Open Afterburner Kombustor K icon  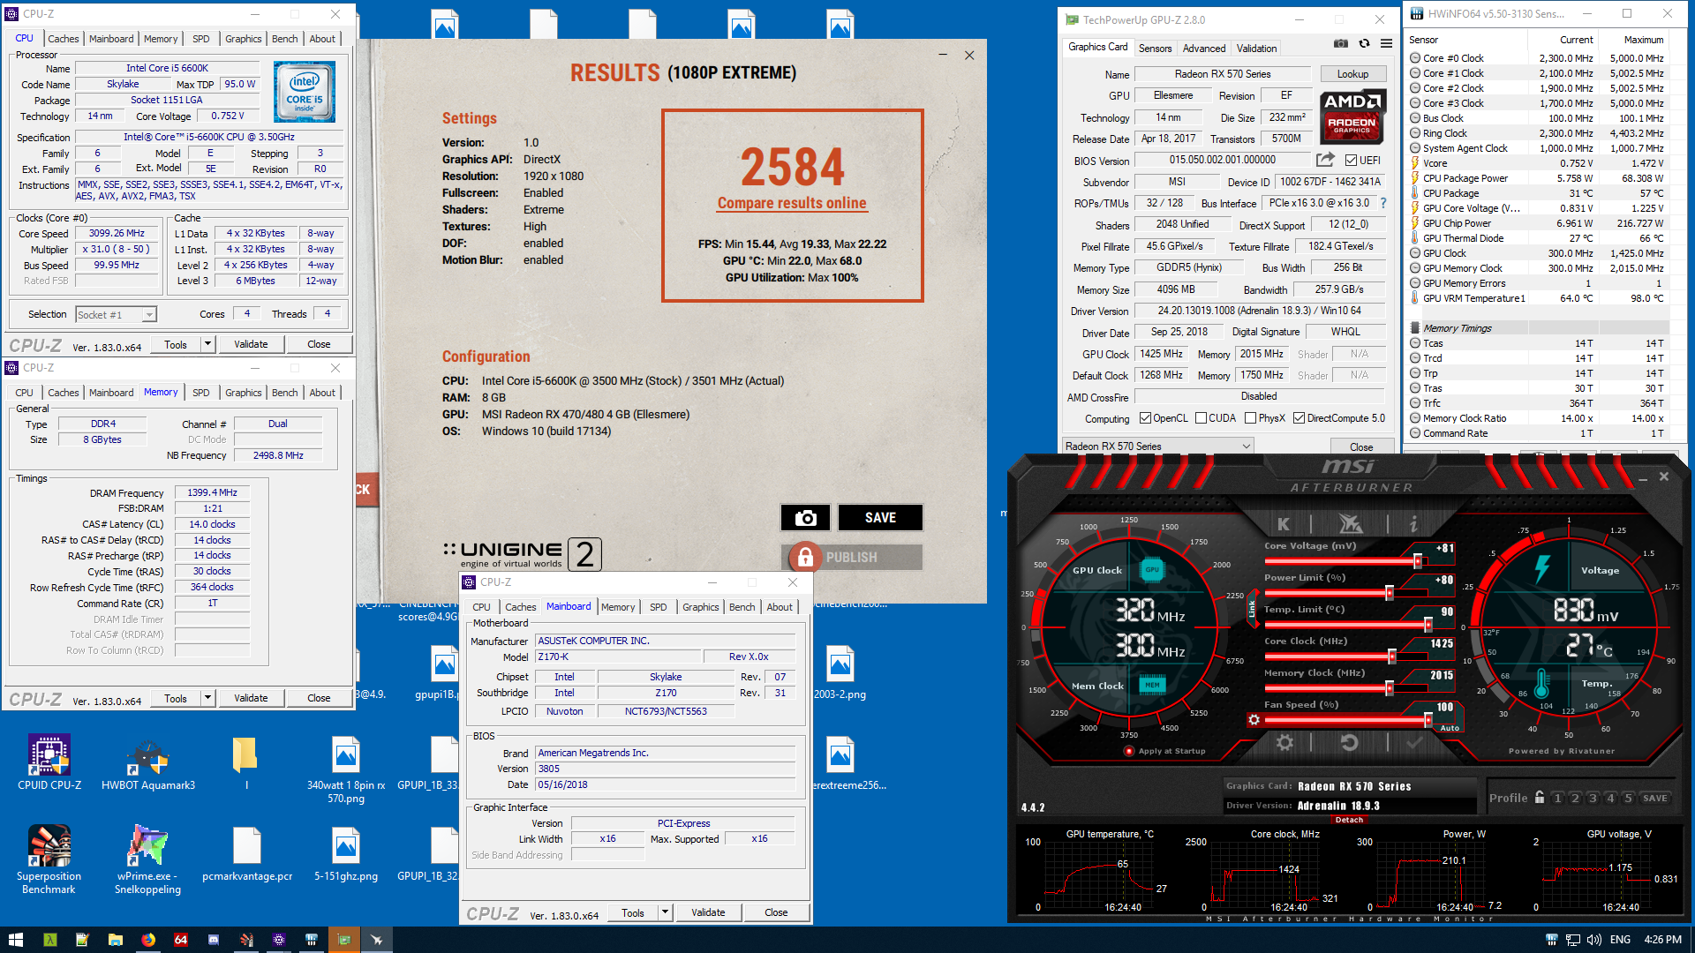click(x=1284, y=523)
